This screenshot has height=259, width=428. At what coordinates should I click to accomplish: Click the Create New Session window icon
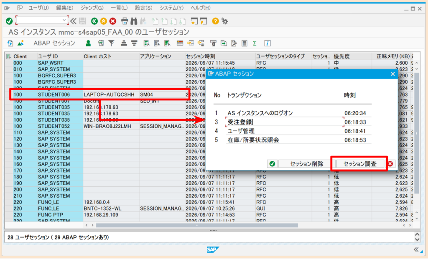tap(194, 21)
